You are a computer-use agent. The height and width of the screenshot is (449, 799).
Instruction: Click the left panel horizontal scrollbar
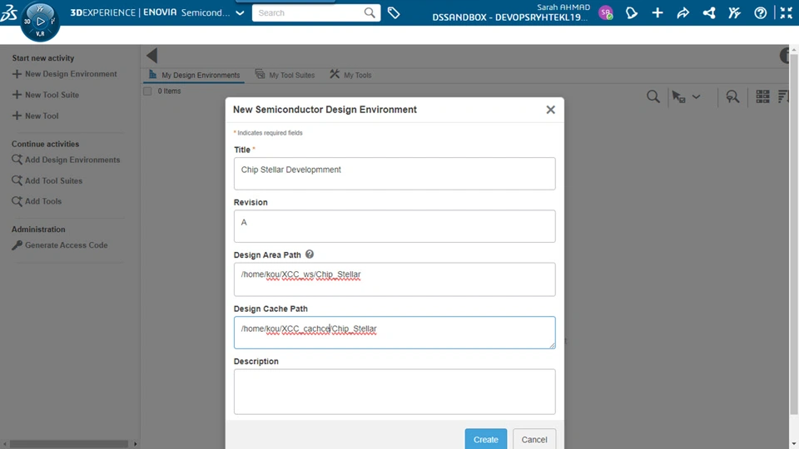pos(69,444)
